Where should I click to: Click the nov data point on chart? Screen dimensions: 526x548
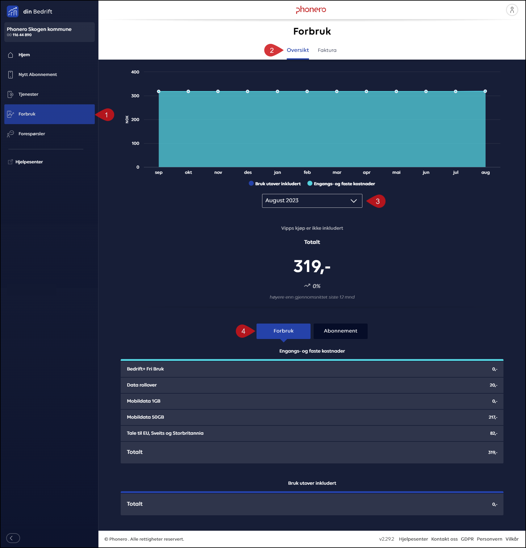coord(218,91)
